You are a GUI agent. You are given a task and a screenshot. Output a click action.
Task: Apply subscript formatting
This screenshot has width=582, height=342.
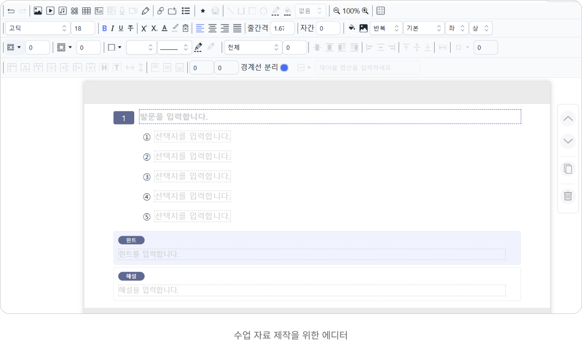coord(154,29)
